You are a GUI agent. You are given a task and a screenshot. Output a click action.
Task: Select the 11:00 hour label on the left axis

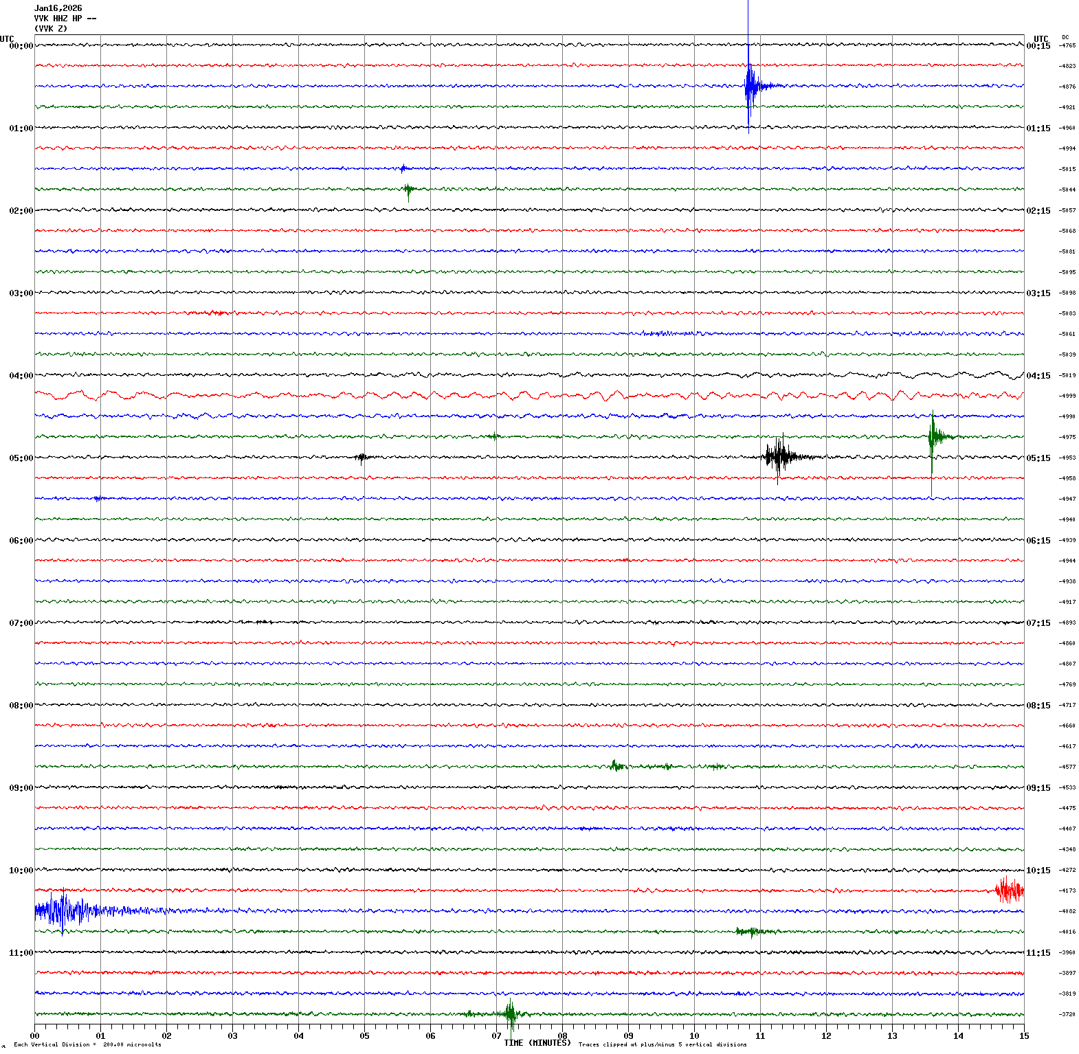click(x=21, y=952)
